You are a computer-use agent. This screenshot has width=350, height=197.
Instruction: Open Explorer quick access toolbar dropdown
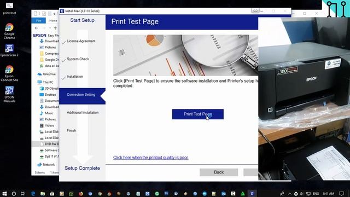[54, 14]
